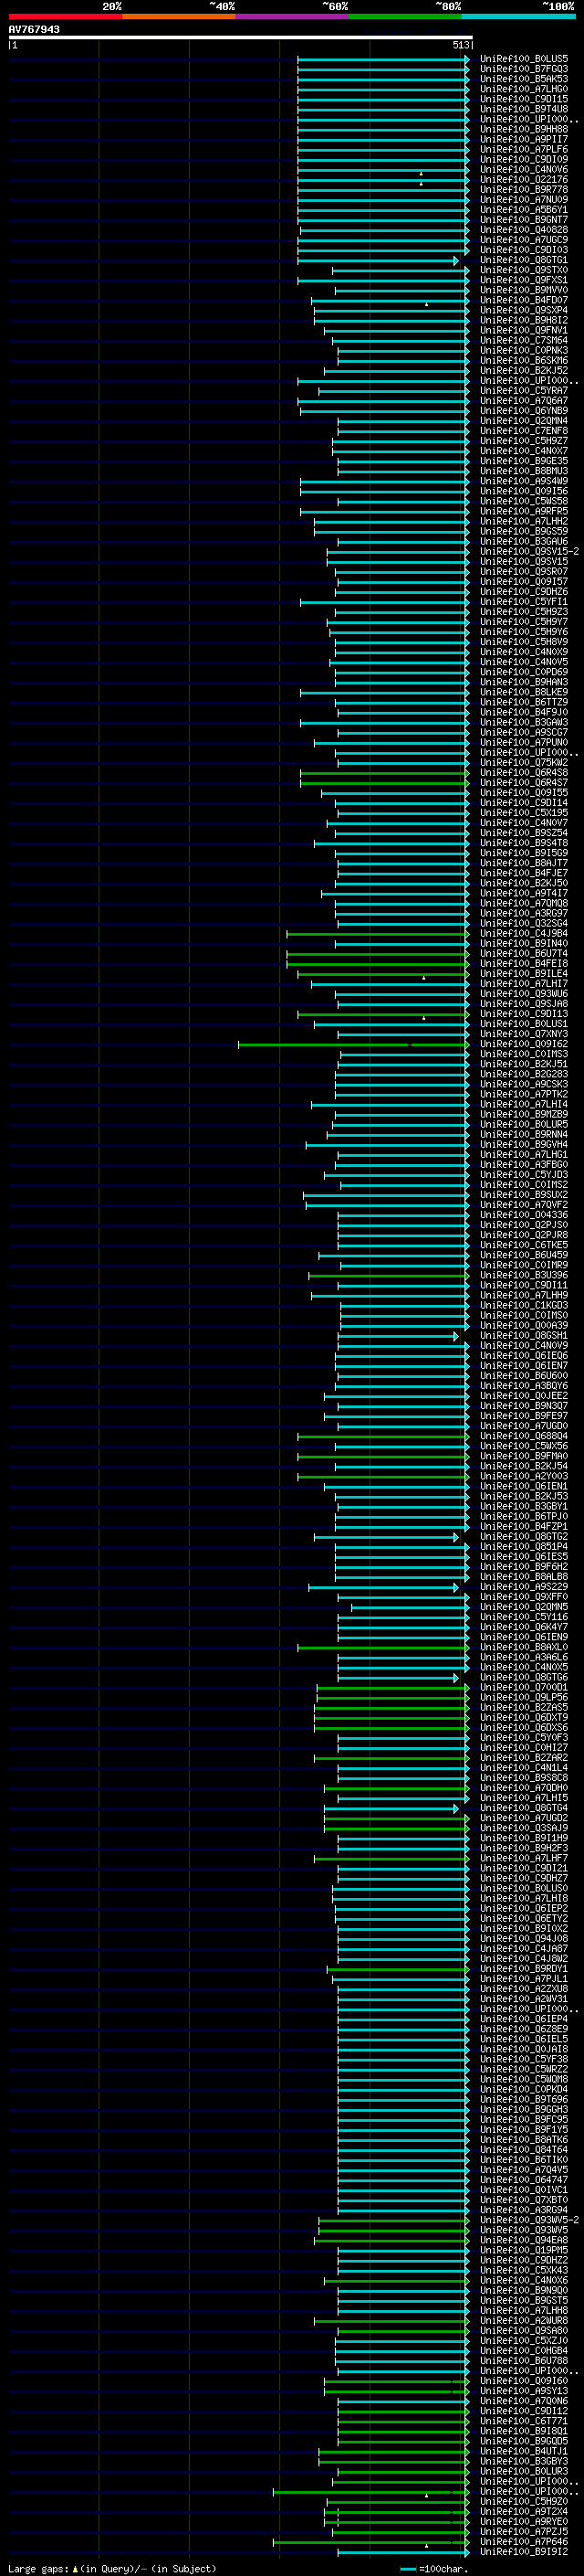This screenshot has width=584, height=2576.
Task: Click the green ~80% identity legend segment
Action: pos(405,16)
